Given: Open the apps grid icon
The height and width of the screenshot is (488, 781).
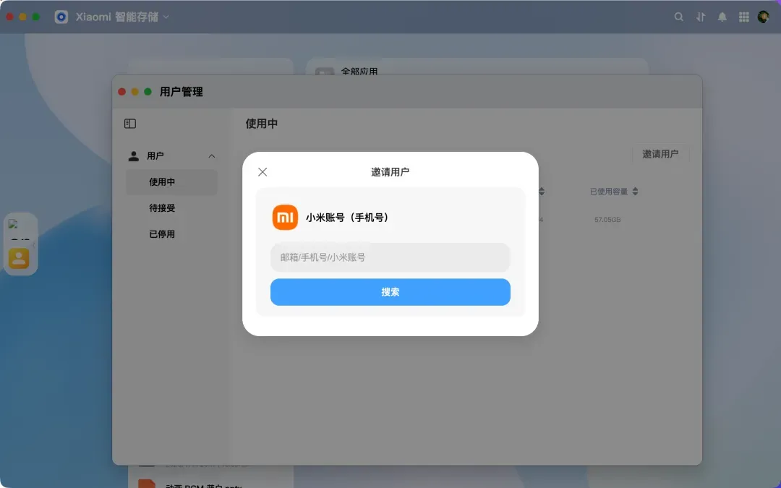Looking at the screenshot, I should click(x=743, y=17).
